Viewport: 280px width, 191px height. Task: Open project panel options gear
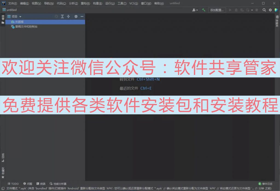point(76,16)
